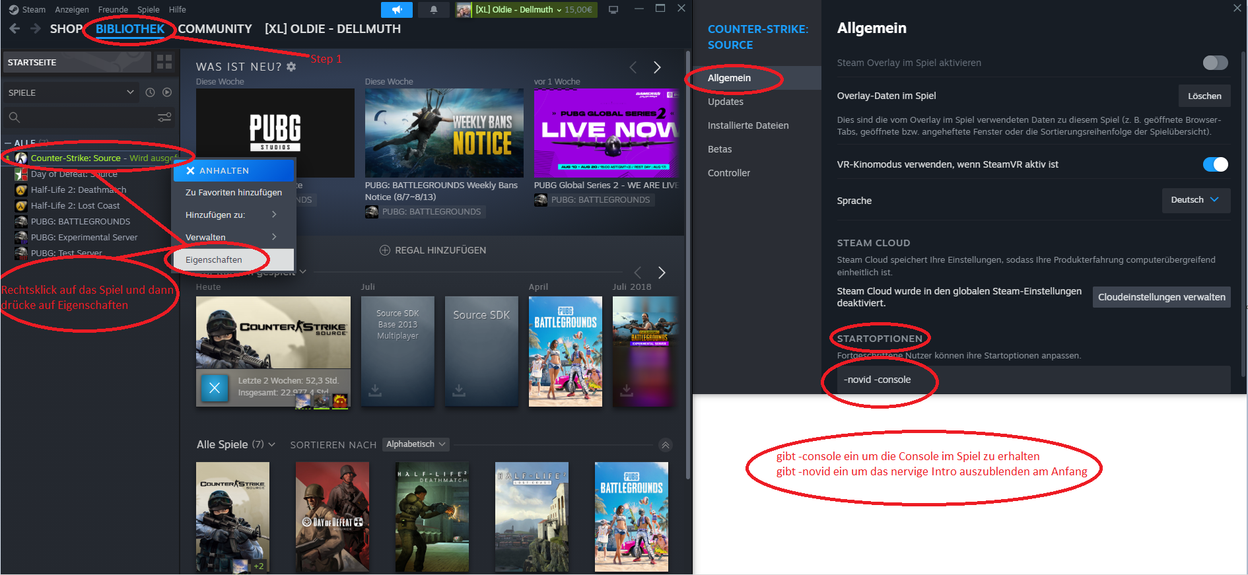The image size is (1248, 575).
Task: Open the announcements megaphone button
Action: point(397,10)
